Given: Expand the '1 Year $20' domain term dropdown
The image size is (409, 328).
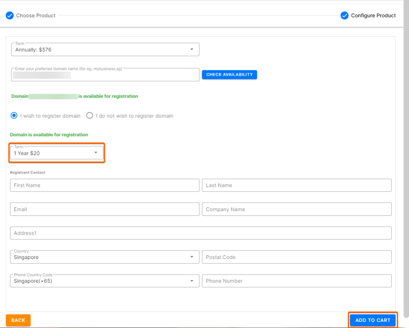Looking at the screenshot, I should pos(57,153).
